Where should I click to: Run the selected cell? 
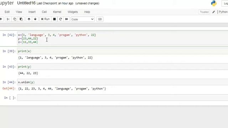tap(45, 19)
